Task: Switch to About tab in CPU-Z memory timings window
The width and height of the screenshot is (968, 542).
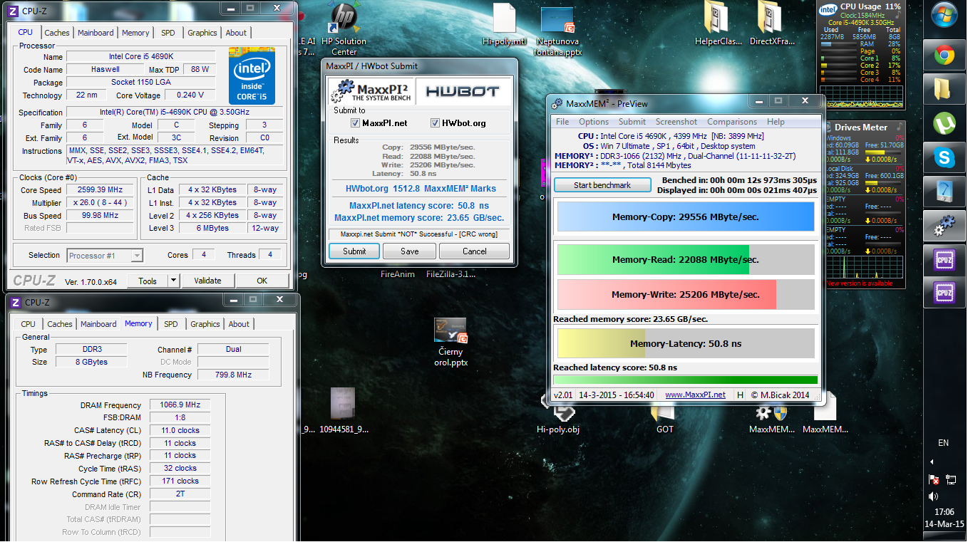Action: [x=240, y=324]
